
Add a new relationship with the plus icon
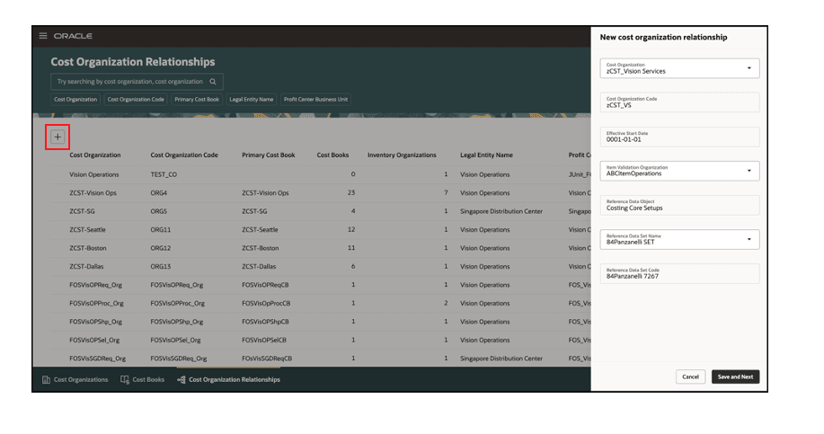pos(58,137)
